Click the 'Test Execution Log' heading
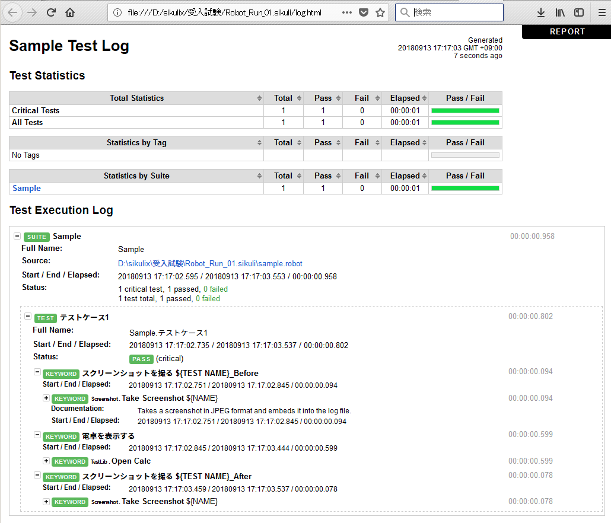Image resolution: width=611 pixels, height=523 pixels. (x=61, y=211)
